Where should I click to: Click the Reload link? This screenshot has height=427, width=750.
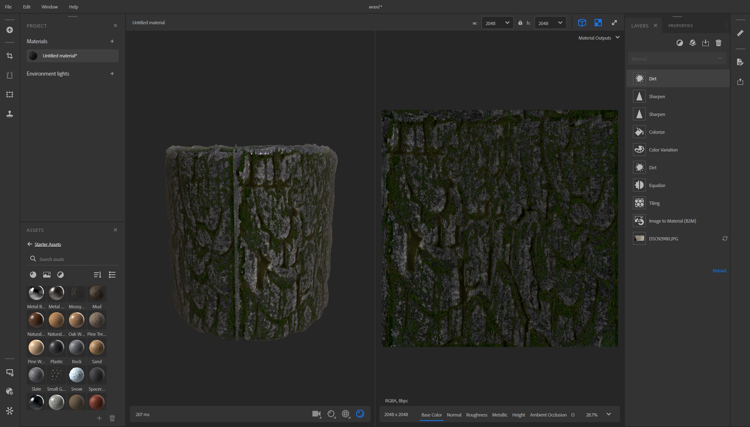pos(719,271)
